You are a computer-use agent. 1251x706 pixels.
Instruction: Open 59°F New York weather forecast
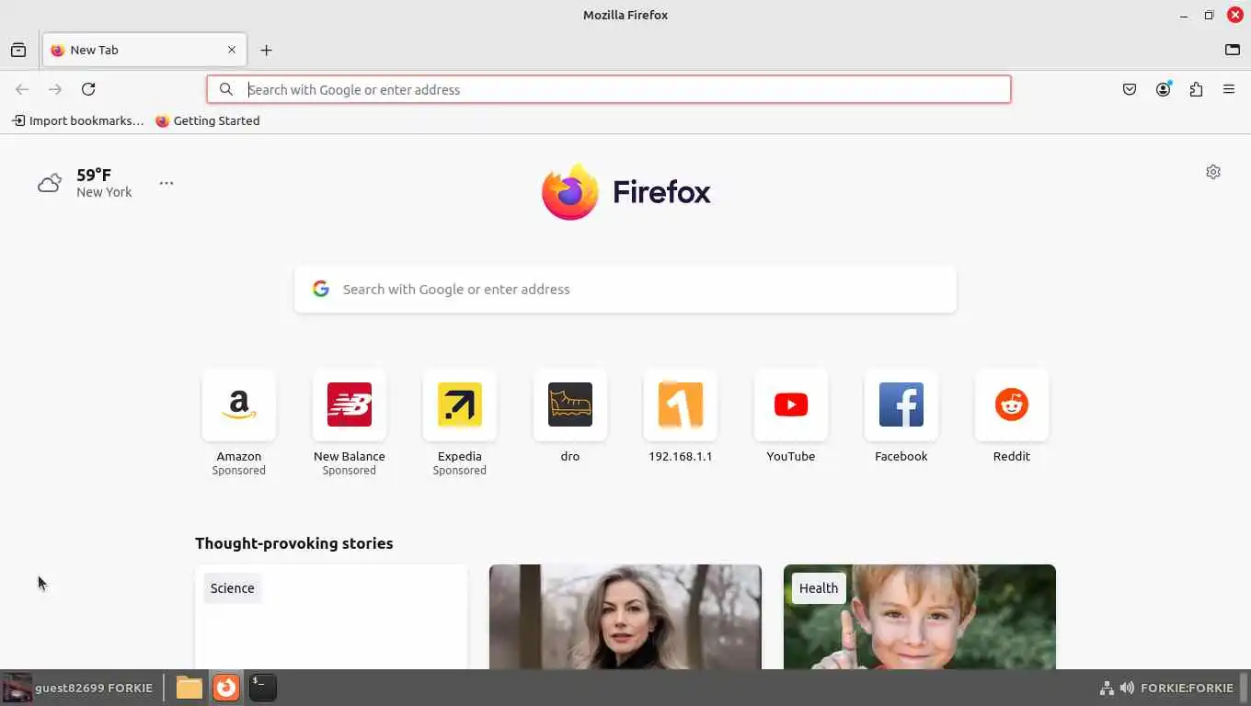coord(86,183)
